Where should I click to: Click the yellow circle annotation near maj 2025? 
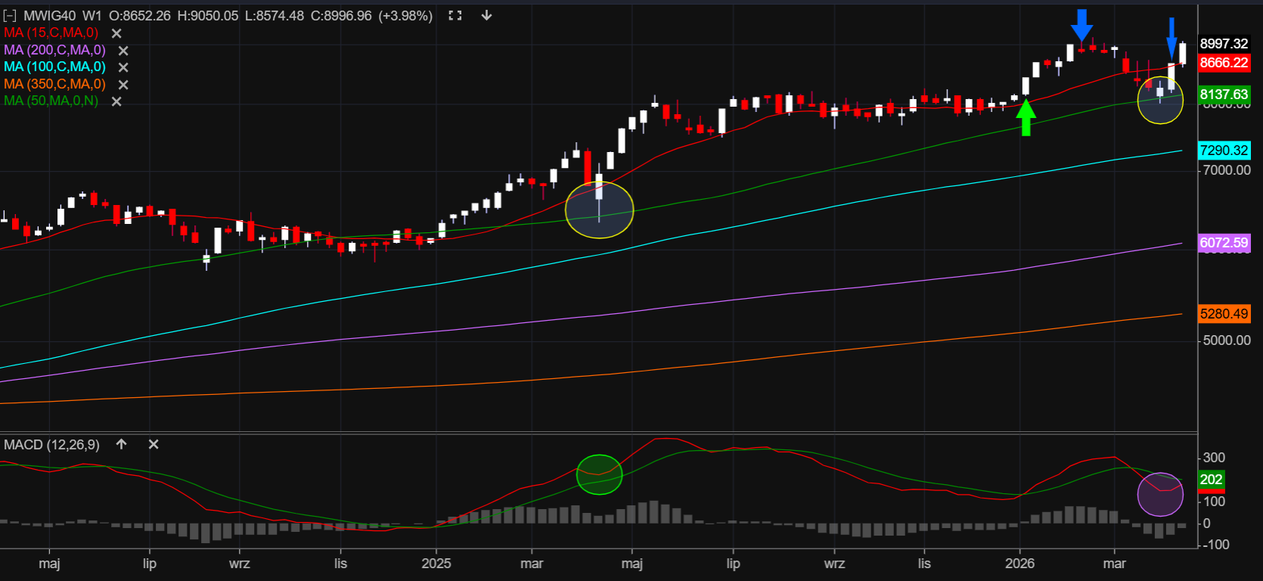(x=599, y=210)
